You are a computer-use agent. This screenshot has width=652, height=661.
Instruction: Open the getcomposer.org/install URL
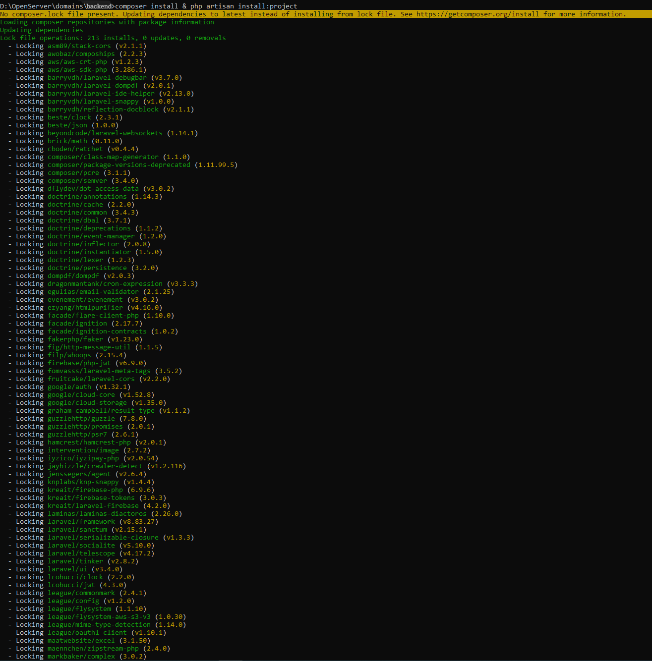pyautogui.click(x=477, y=14)
